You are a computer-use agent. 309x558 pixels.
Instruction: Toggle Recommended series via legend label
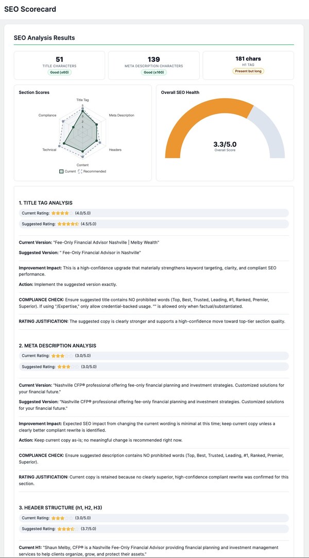point(95,171)
